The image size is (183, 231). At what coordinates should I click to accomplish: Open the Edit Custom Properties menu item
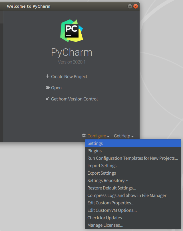(133, 203)
